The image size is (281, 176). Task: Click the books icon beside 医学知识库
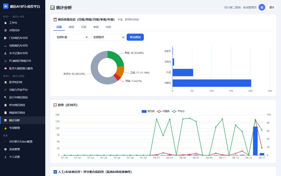[x=5, y=82]
